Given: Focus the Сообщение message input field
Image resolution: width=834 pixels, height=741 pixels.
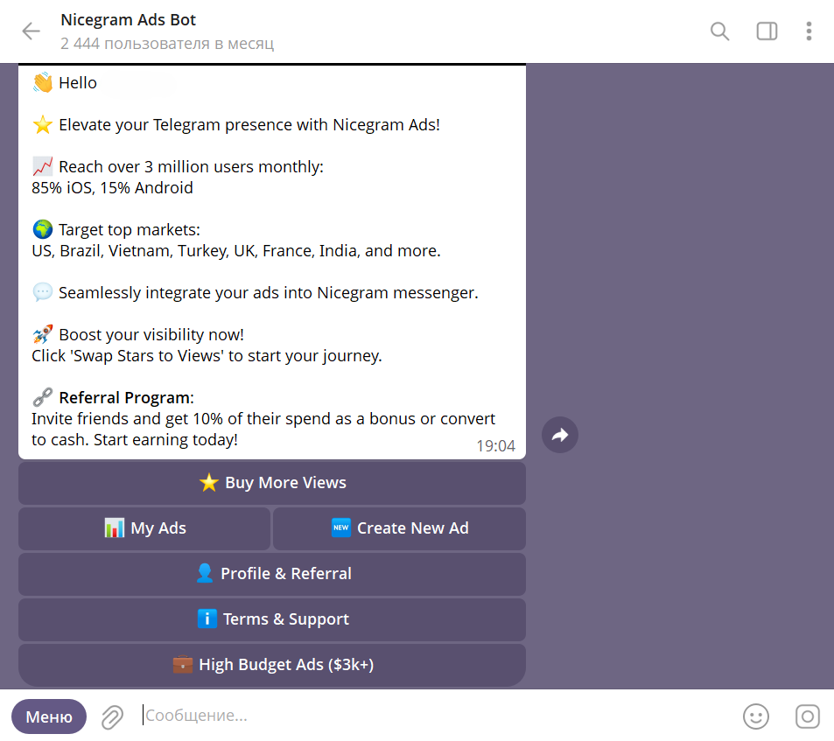Looking at the screenshot, I should point(436,716).
